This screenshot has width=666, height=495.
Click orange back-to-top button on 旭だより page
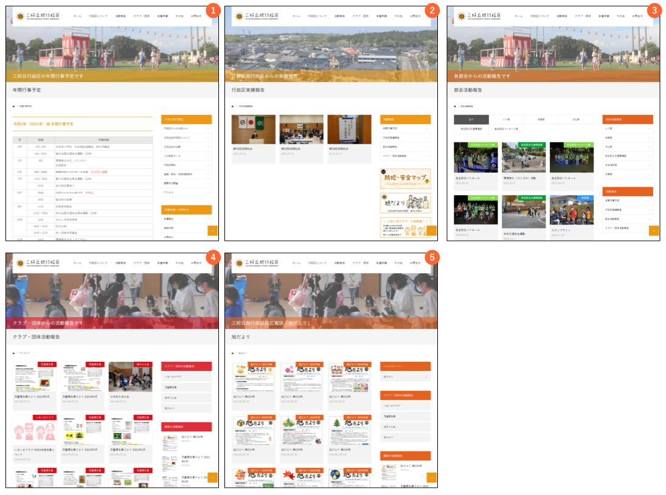click(432, 477)
